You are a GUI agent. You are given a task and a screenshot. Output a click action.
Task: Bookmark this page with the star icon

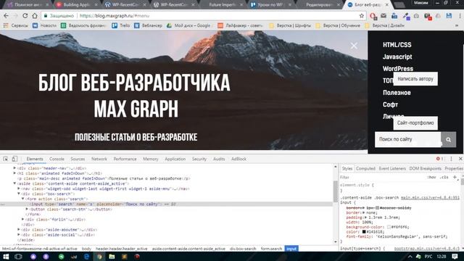click(x=362, y=16)
